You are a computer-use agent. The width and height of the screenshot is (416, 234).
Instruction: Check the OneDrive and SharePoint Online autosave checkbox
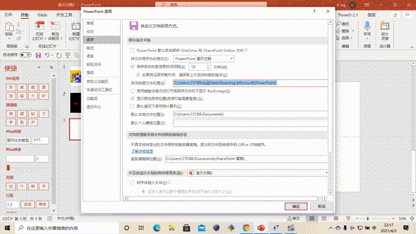pyautogui.click(x=133, y=50)
